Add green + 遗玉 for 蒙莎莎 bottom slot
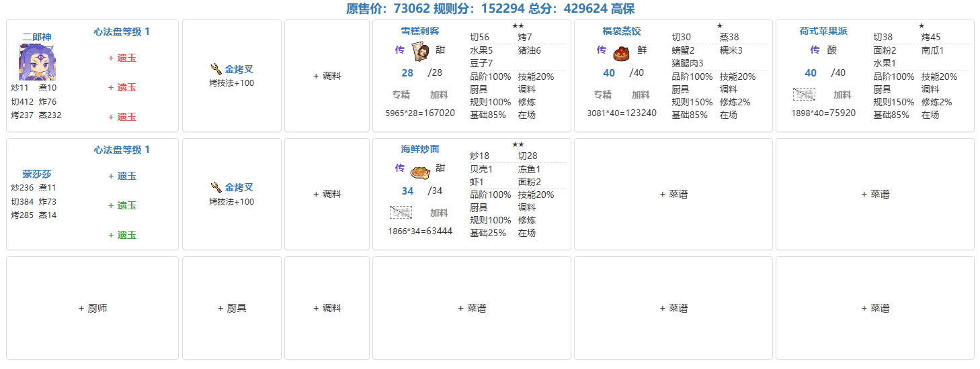The height and width of the screenshot is (369, 980). (x=122, y=235)
